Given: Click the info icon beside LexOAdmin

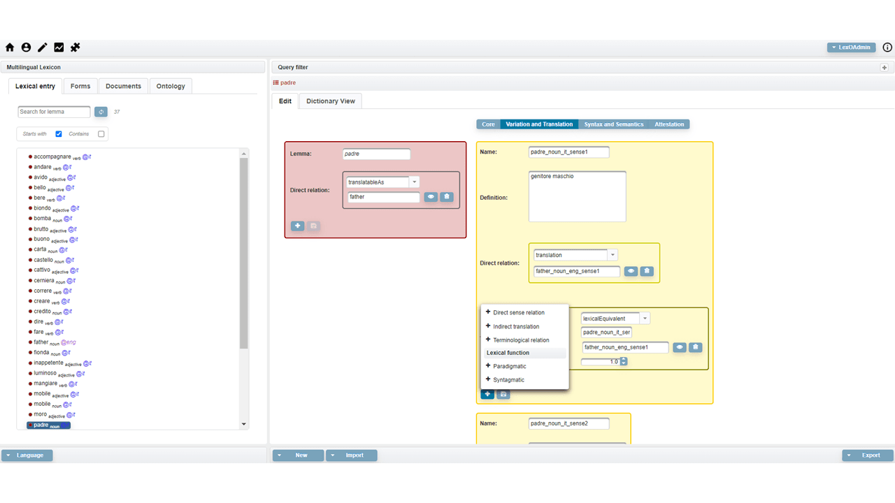Looking at the screenshot, I should 887,48.
